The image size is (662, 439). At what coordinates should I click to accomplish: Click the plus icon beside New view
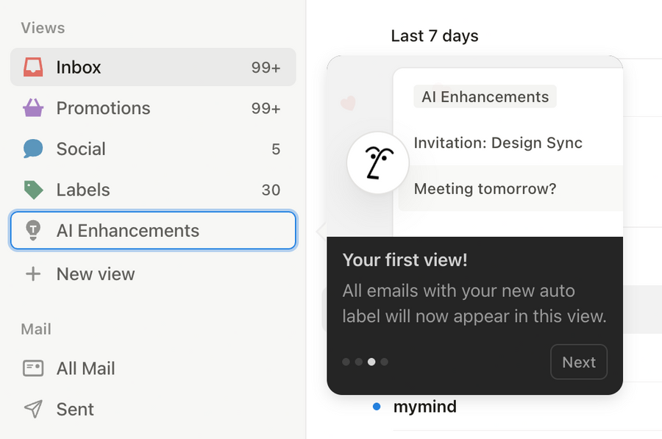[x=34, y=274]
